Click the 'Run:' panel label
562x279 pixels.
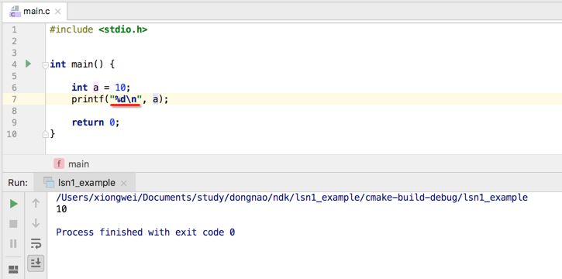pos(18,183)
